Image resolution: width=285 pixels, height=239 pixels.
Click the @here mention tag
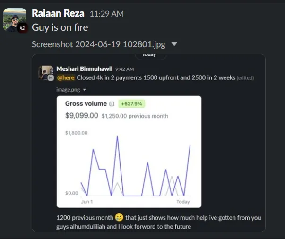click(x=66, y=78)
